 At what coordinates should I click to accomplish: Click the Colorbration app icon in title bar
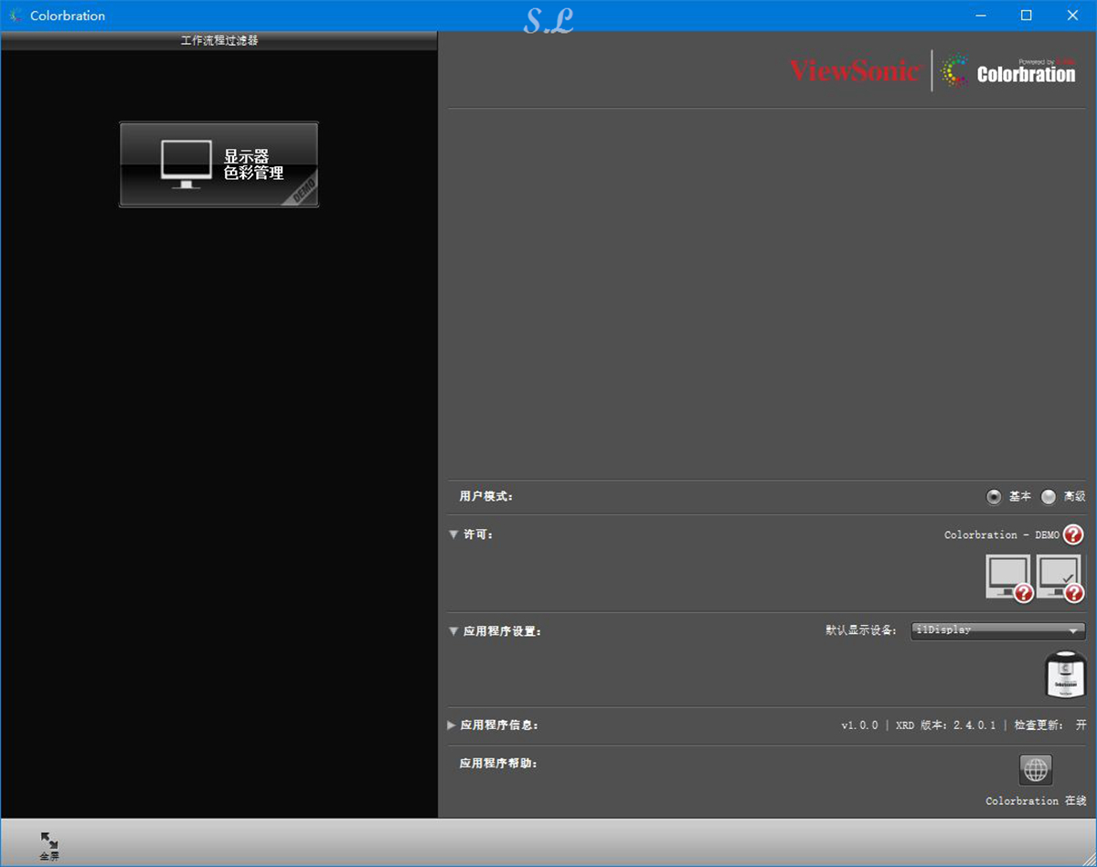(16, 16)
